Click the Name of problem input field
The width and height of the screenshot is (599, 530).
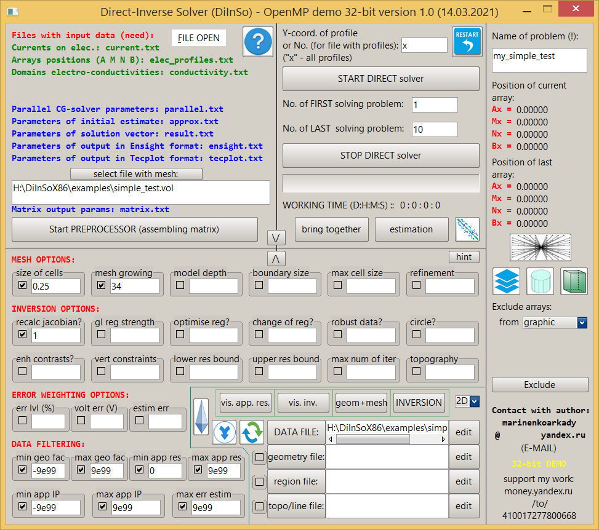click(x=539, y=60)
